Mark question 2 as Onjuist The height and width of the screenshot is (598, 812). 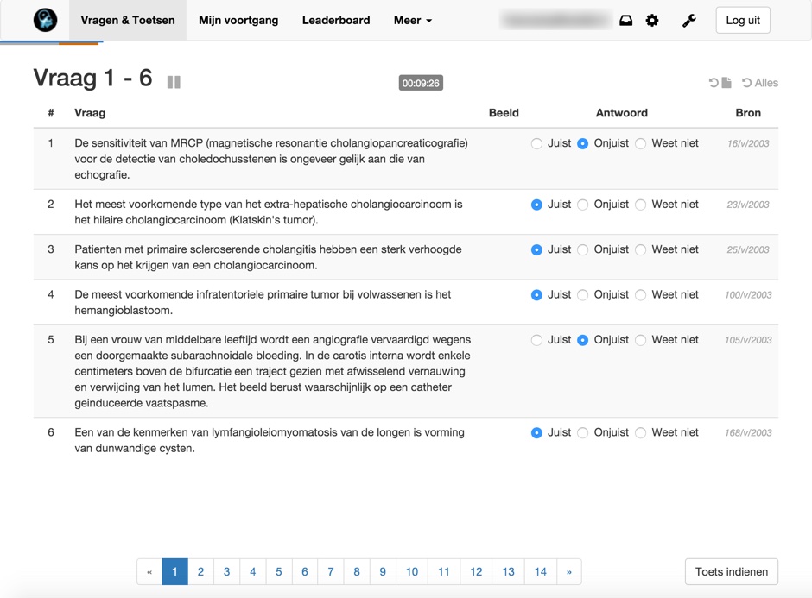tap(583, 205)
